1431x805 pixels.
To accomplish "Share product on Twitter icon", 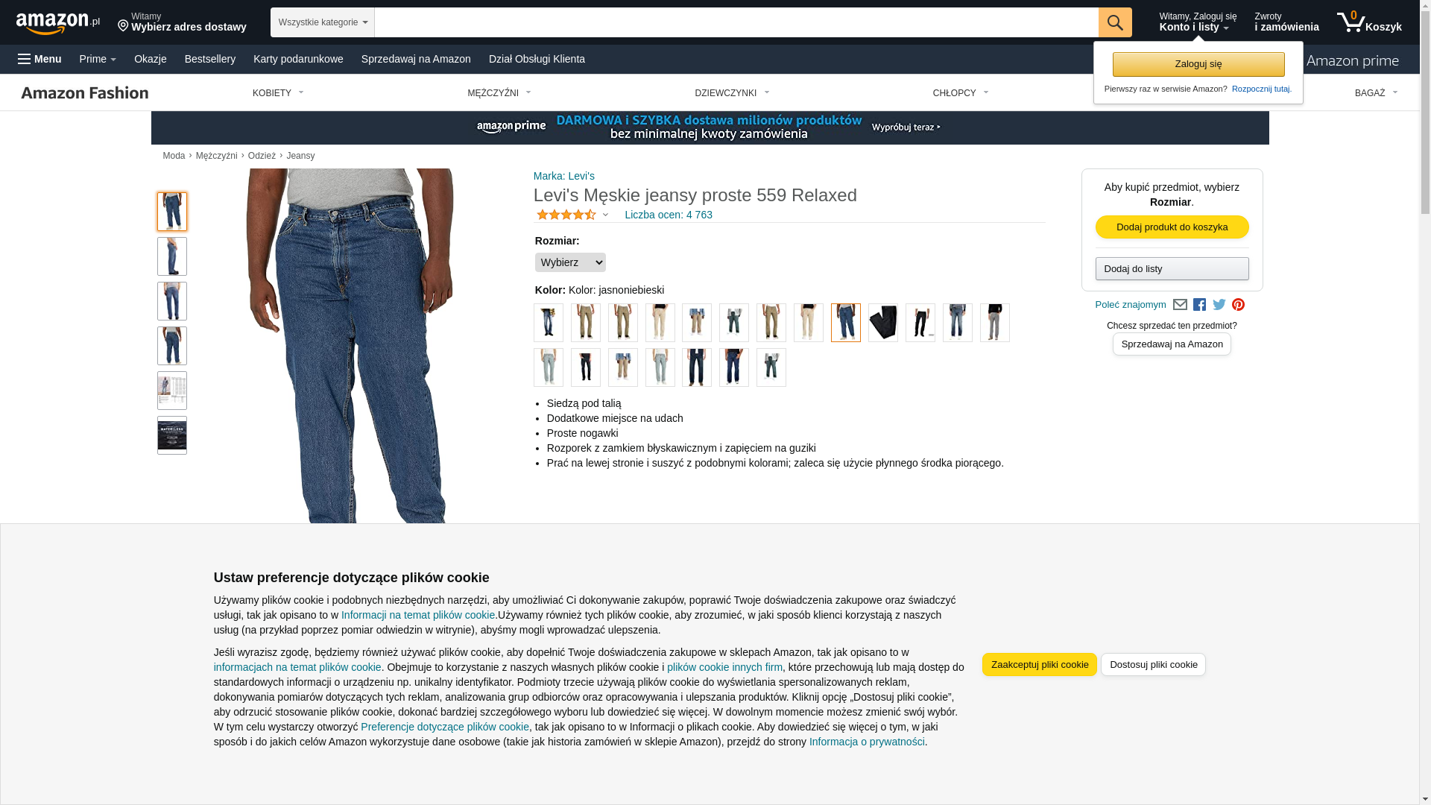I will click(x=1219, y=305).
